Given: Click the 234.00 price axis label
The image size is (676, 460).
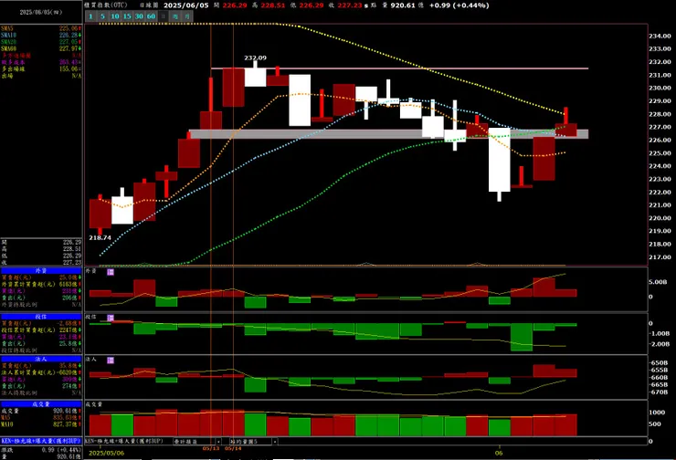Looking at the screenshot, I should click(x=660, y=37).
